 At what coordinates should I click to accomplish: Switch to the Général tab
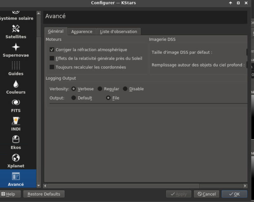(56, 31)
